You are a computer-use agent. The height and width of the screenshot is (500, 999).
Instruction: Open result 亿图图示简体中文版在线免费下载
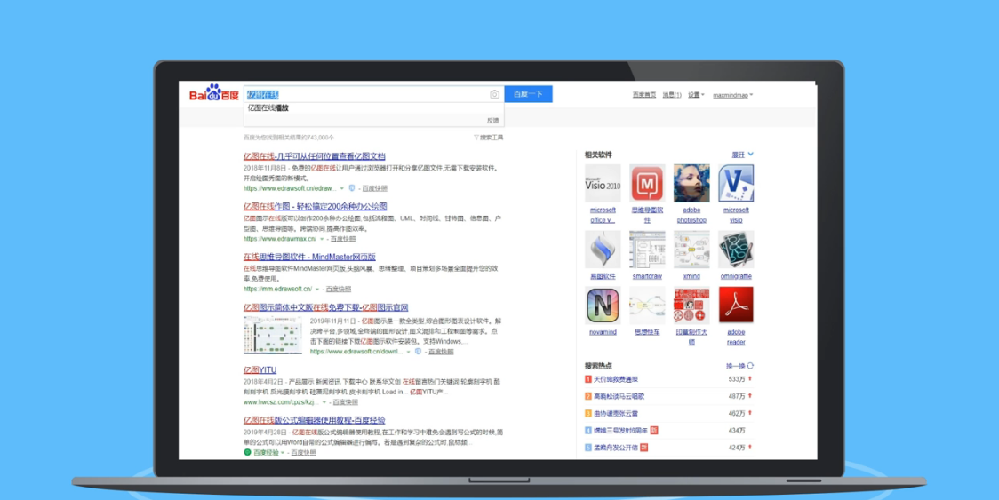[325, 307]
